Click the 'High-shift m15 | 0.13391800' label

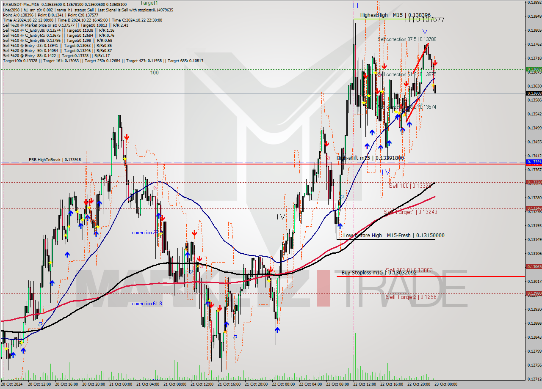[x=370, y=158]
